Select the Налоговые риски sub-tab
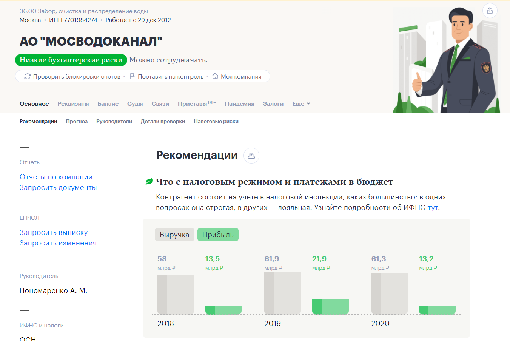The image size is (510, 341). [216, 122]
